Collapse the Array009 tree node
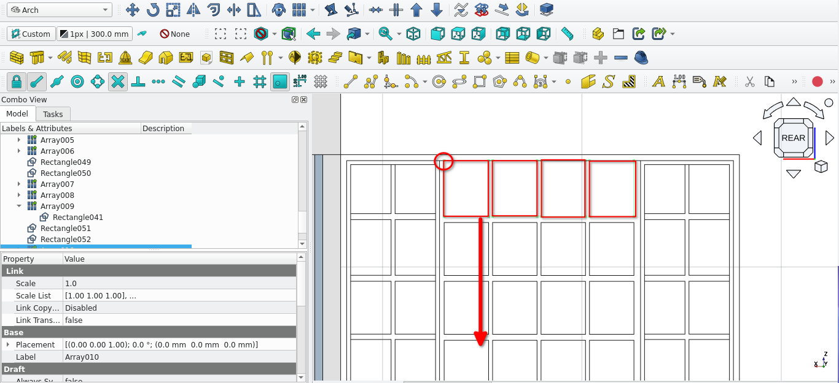 19,207
